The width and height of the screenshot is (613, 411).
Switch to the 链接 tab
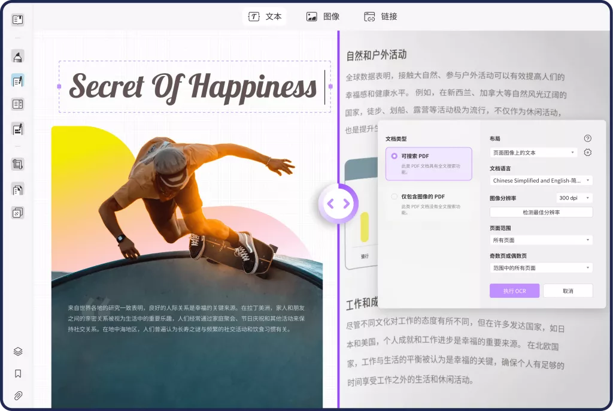381,17
